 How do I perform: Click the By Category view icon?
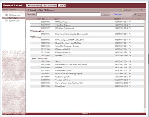pos(6,18)
